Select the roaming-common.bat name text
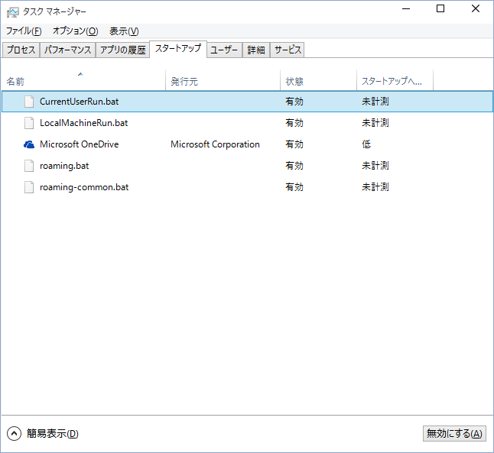 coord(84,187)
